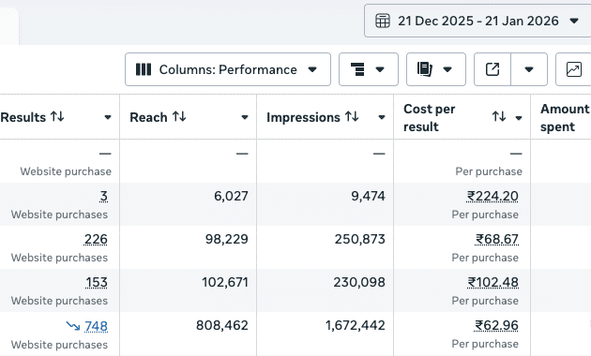Viewport: 591px width, 356px height.
Task: Open Cost per result column options arrow
Action: [519, 118]
